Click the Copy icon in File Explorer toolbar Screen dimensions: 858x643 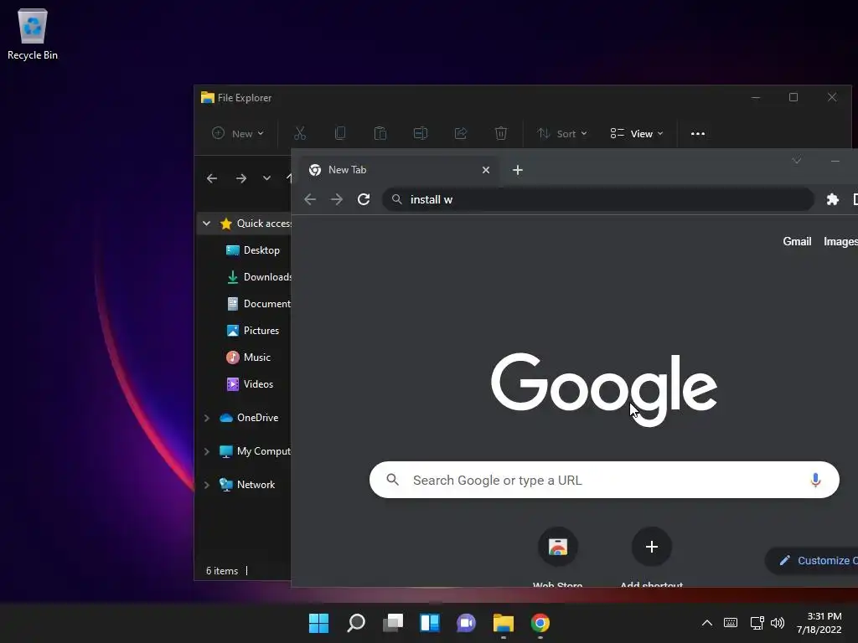tap(340, 133)
